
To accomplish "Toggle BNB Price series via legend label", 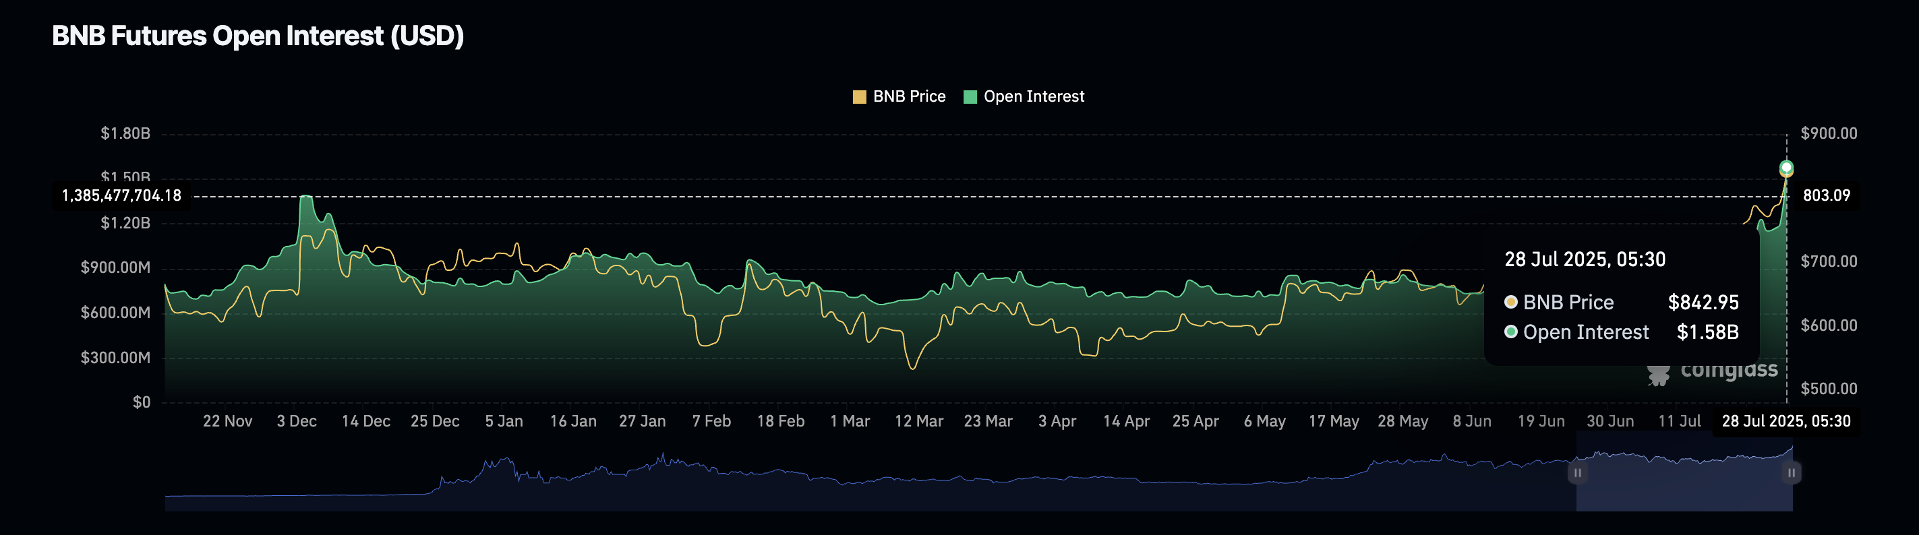I will (909, 97).
